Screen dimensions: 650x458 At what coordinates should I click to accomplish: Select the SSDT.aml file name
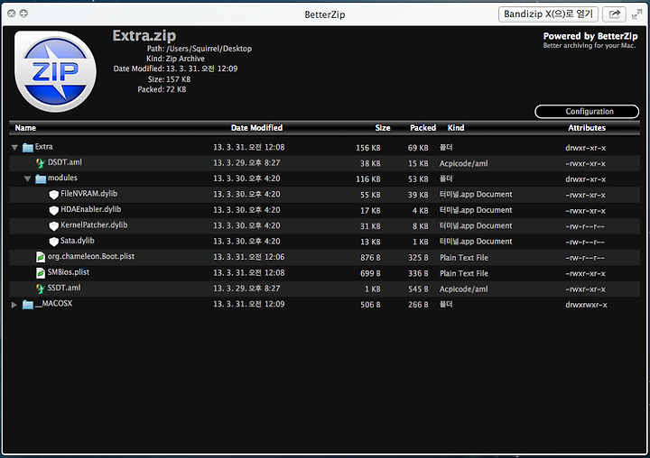[x=64, y=289]
